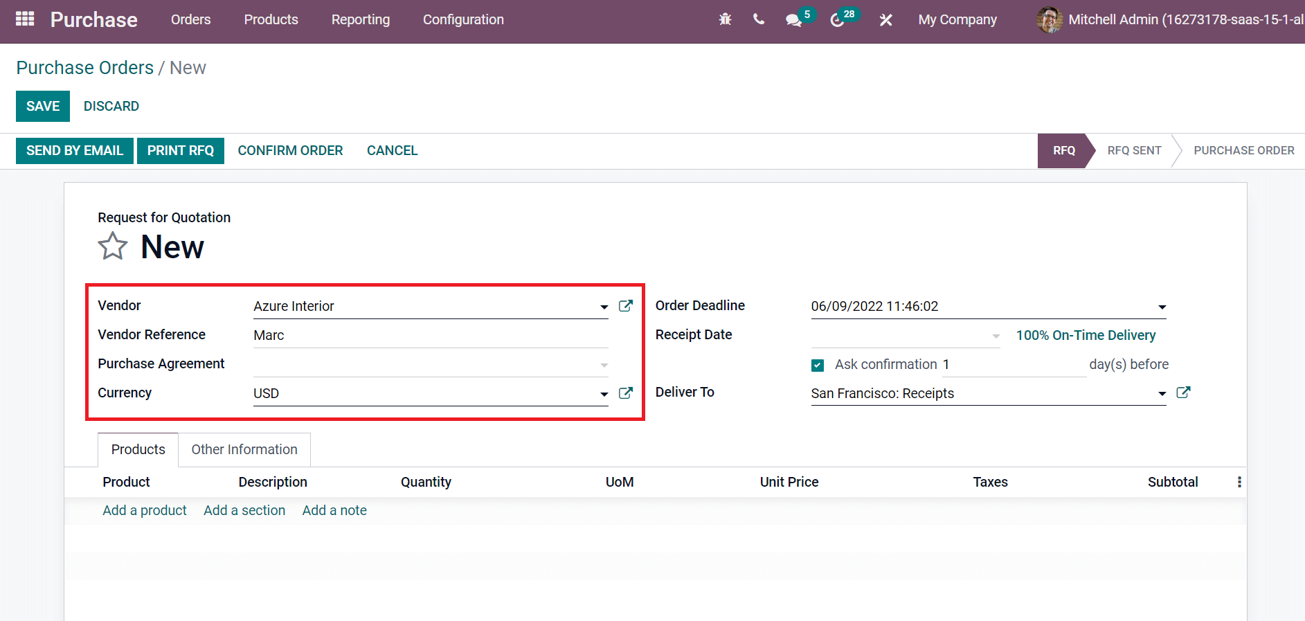
Task: Open the conversations chat icon
Action: point(793,20)
